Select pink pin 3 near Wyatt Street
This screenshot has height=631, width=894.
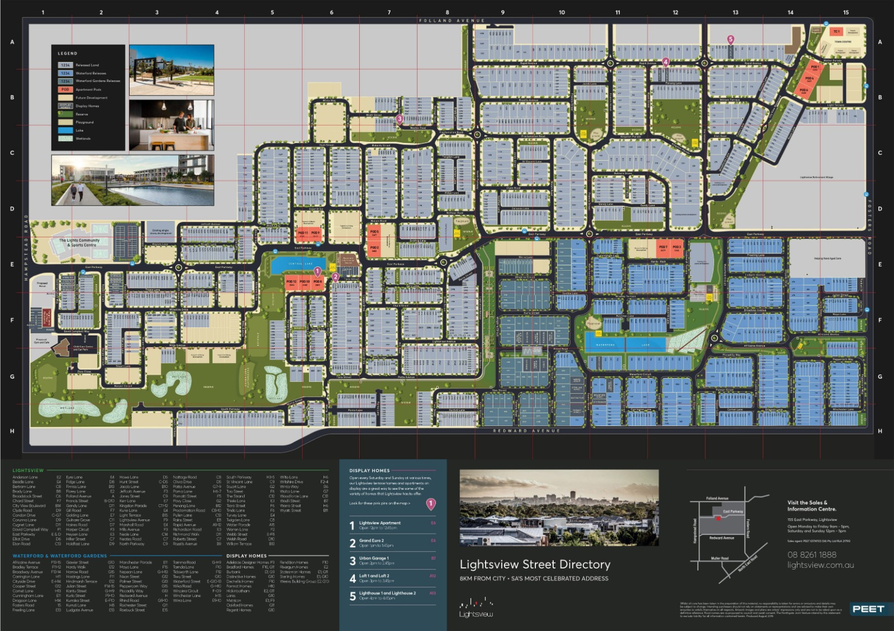(400, 118)
